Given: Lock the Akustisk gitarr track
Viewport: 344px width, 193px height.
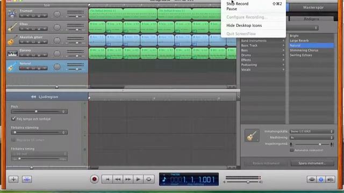Looking at the screenshot, I should tap(39, 42).
